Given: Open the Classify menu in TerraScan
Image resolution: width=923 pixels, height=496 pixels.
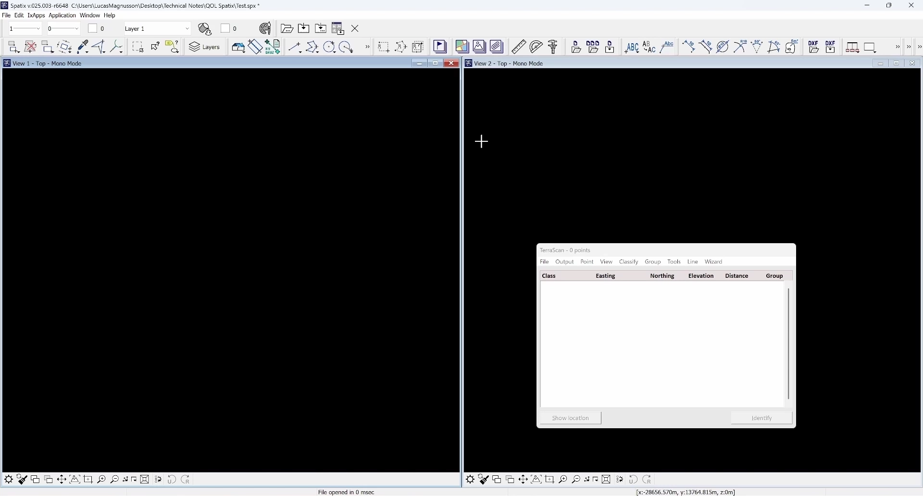Looking at the screenshot, I should [x=629, y=262].
